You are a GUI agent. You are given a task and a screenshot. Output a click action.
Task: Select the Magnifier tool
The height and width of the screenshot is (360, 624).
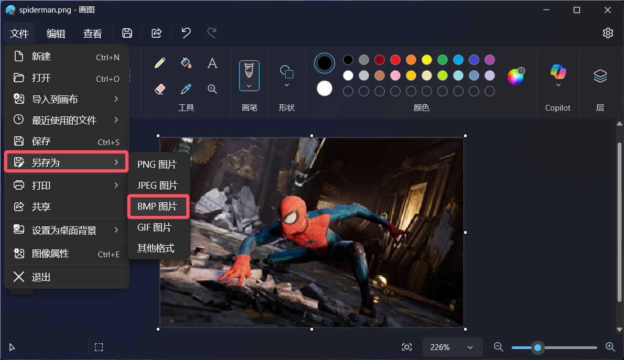point(212,89)
